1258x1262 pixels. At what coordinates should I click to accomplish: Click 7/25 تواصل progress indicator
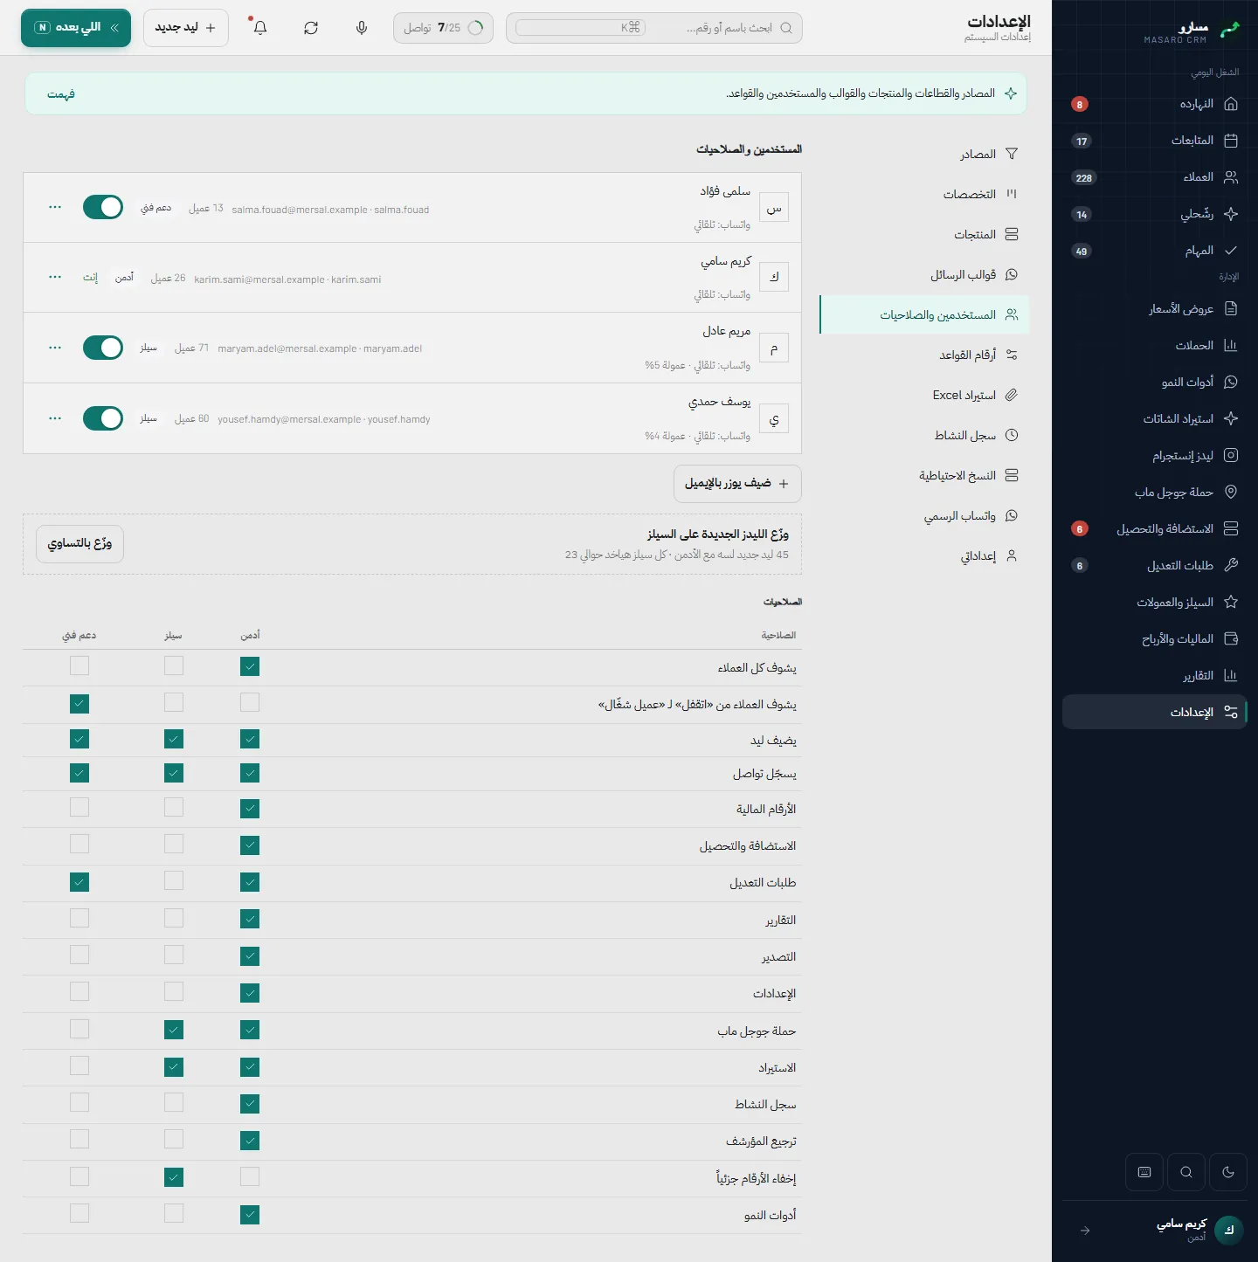(443, 28)
